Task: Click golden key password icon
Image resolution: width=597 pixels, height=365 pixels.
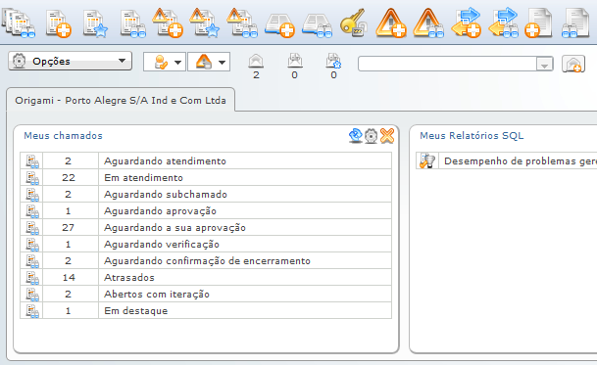Action: 353,23
